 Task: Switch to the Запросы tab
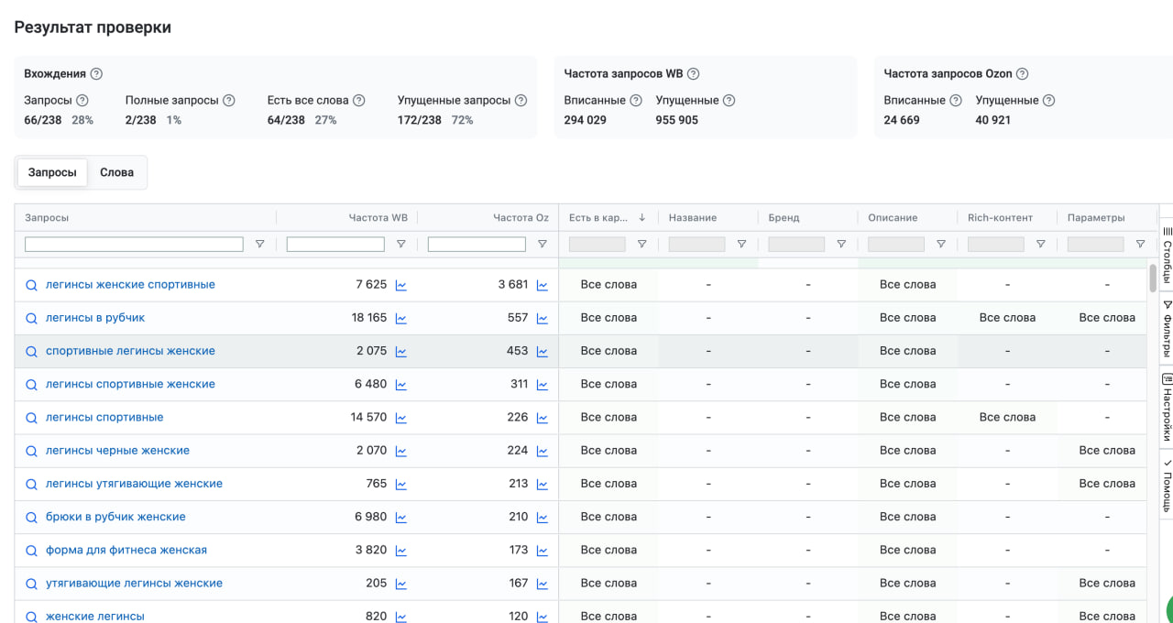(x=52, y=172)
